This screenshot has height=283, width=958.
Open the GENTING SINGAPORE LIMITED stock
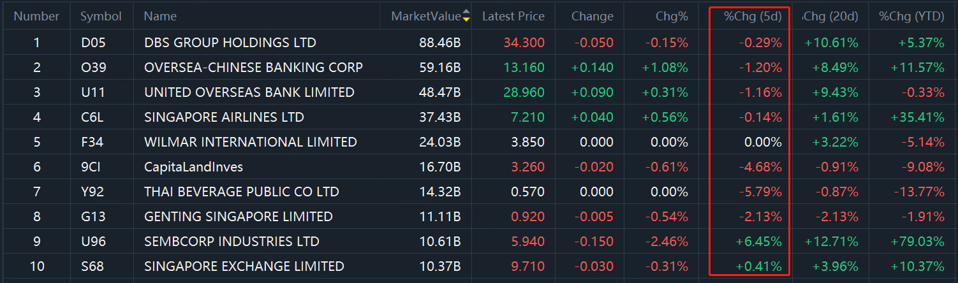click(239, 217)
